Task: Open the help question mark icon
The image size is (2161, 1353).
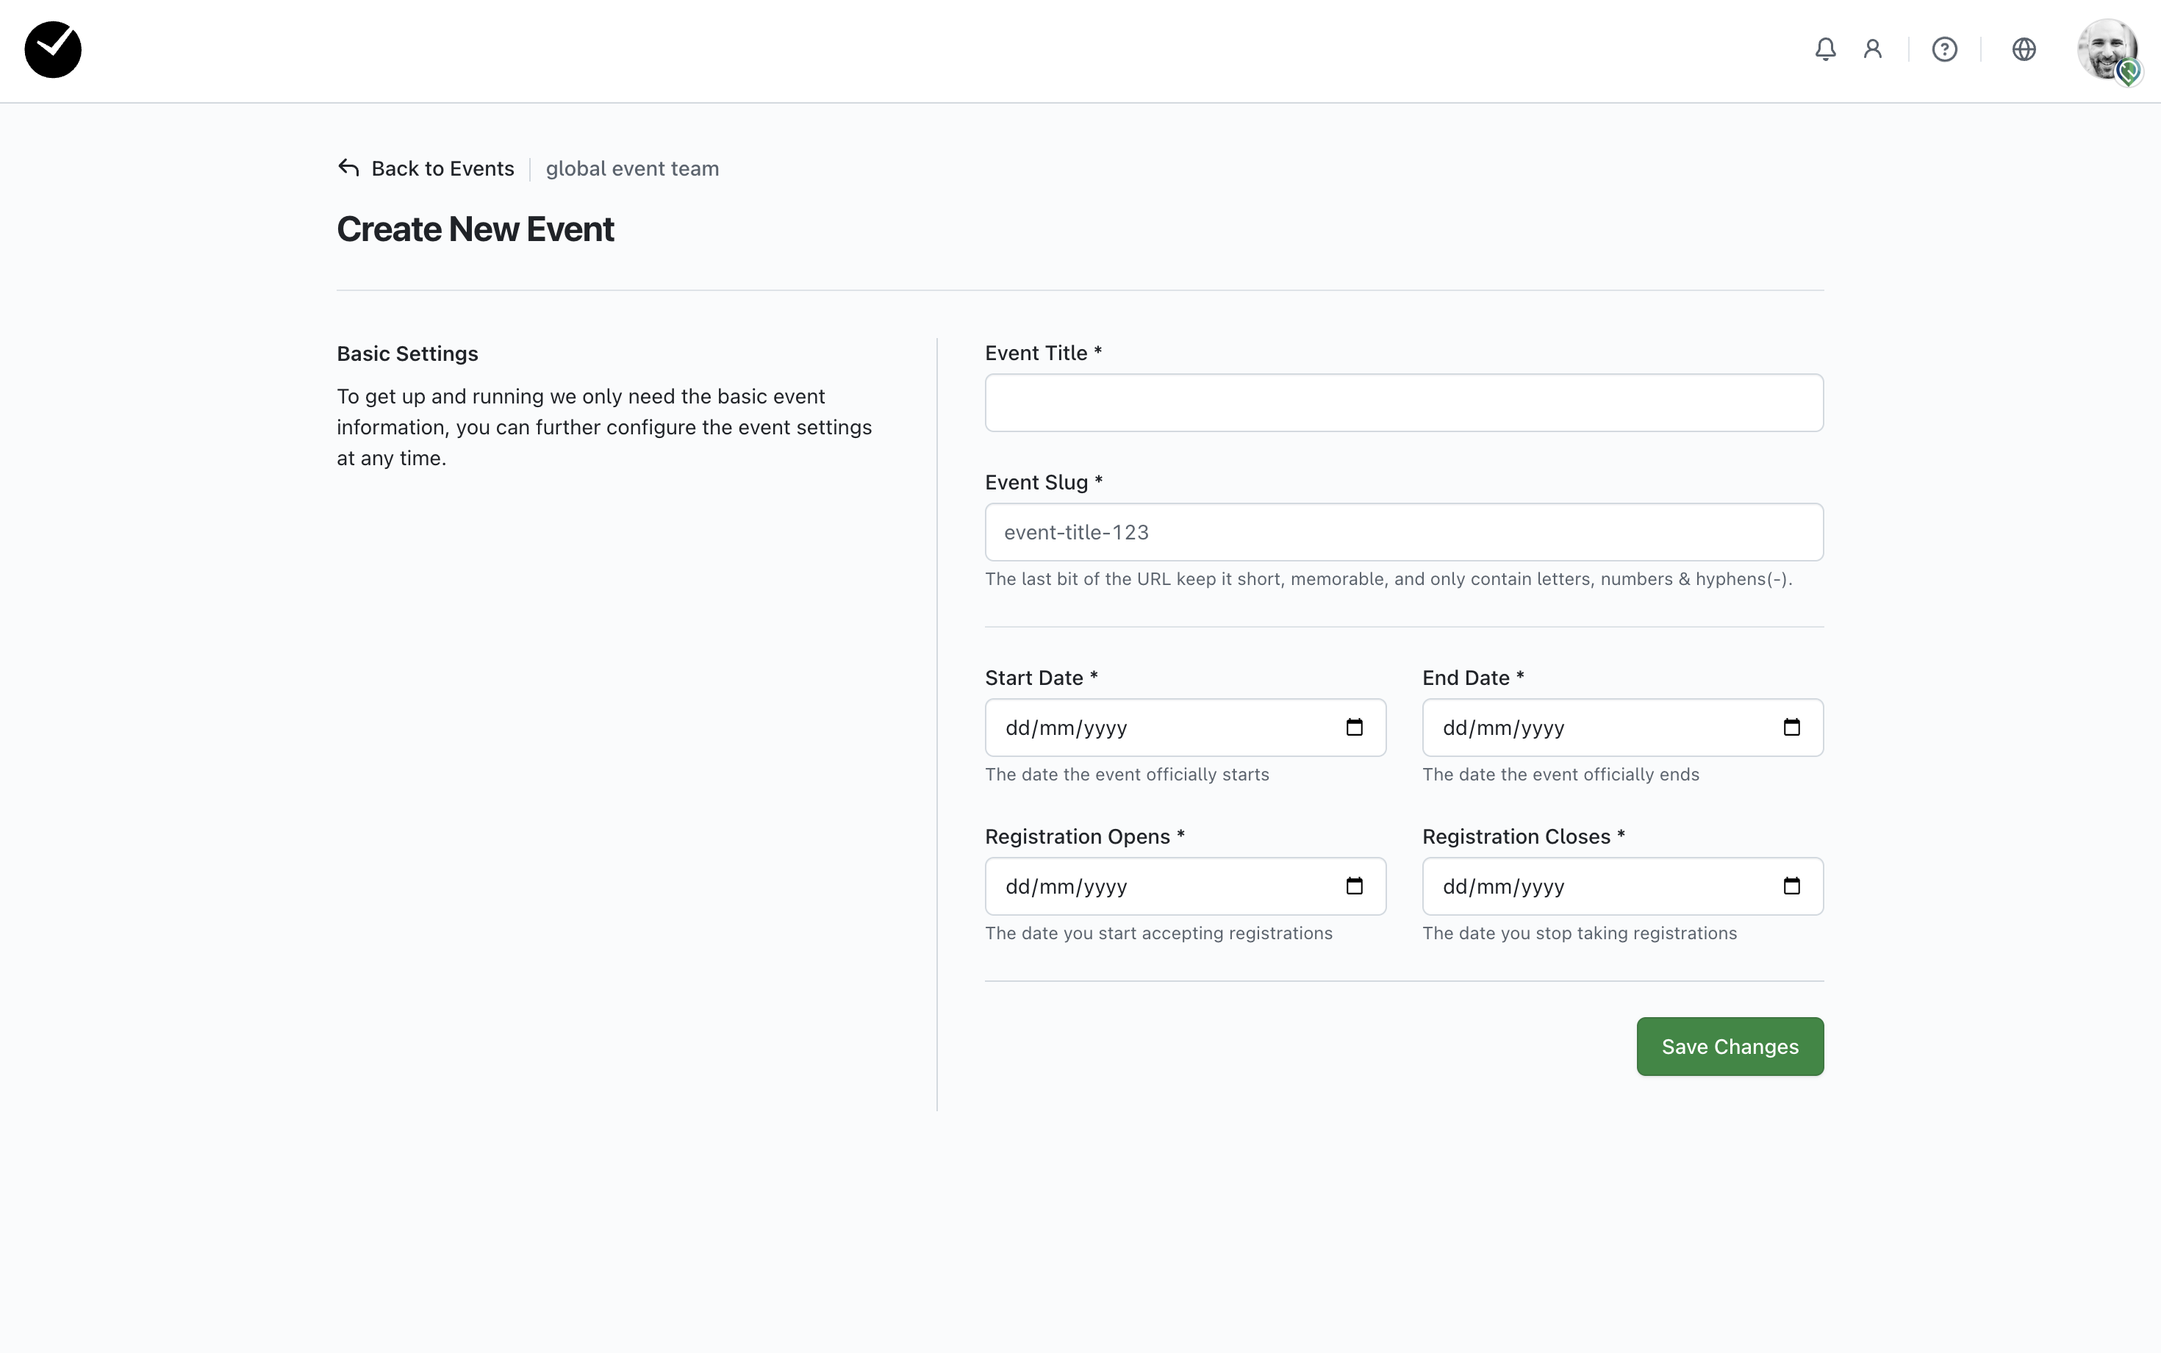Action: 1944,49
